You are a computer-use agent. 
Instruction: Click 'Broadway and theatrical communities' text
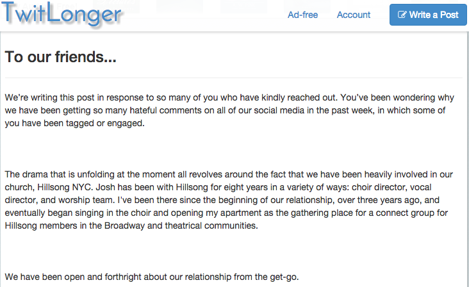pyautogui.click(x=181, y=225)
